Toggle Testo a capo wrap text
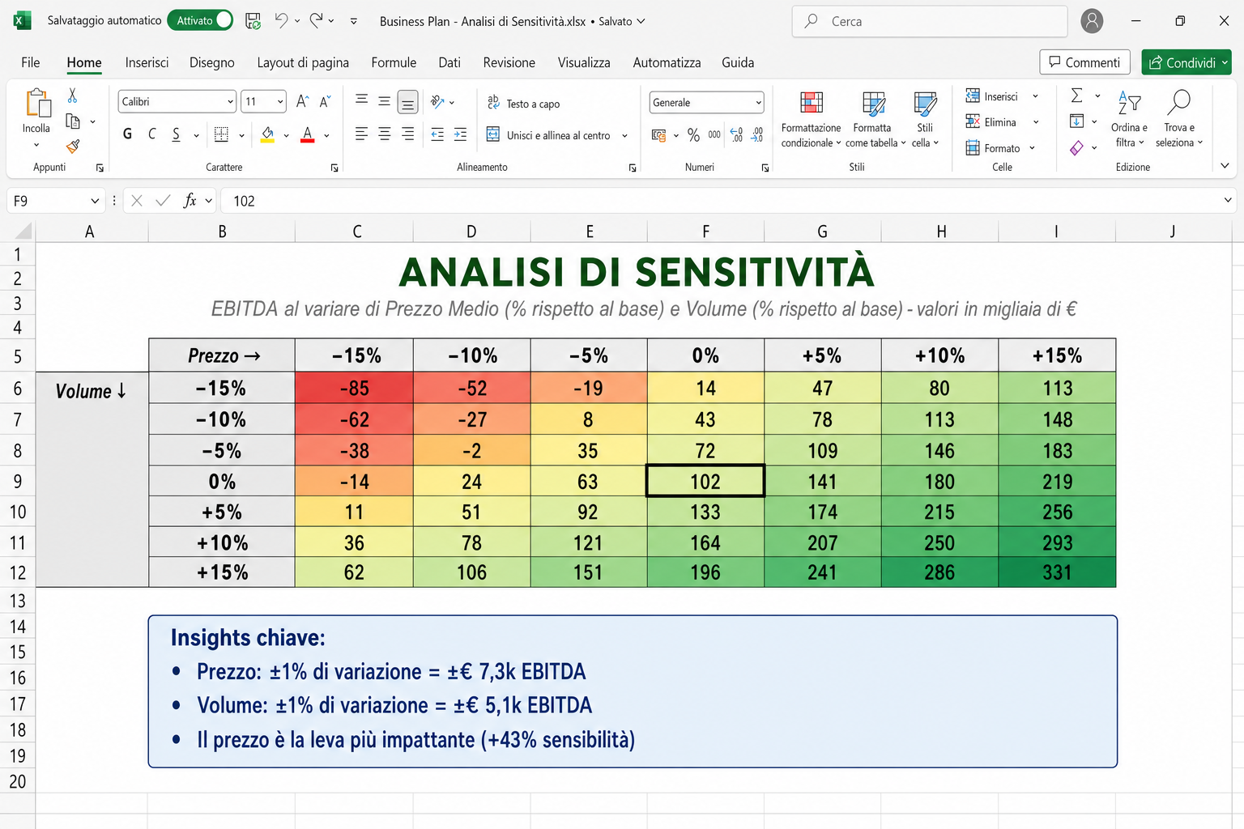This screenshot has width=1244, height=829. (523, 103)
